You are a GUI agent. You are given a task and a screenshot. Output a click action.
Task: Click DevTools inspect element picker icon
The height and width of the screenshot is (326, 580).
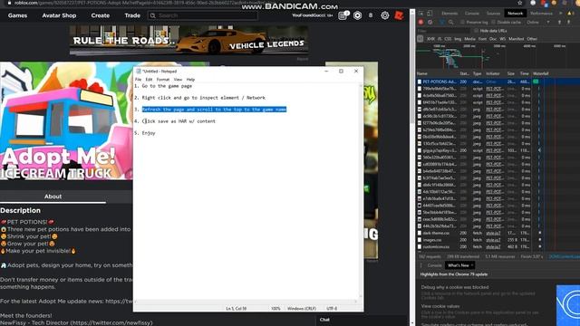(x=420, y=14)
